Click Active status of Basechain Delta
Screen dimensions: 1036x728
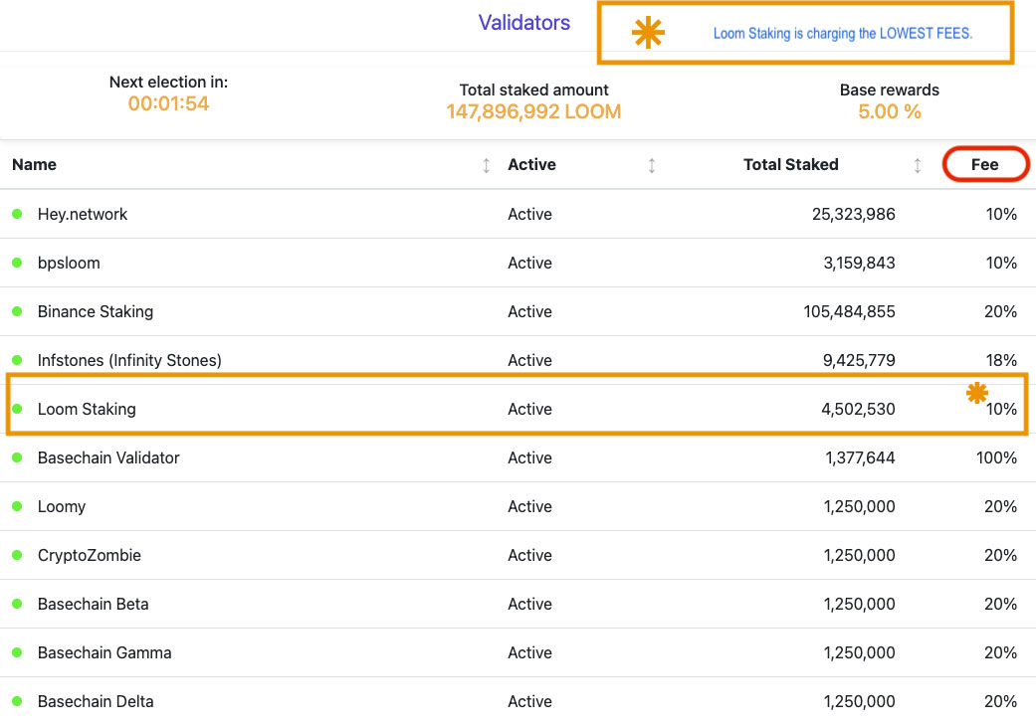pos(529,701)
